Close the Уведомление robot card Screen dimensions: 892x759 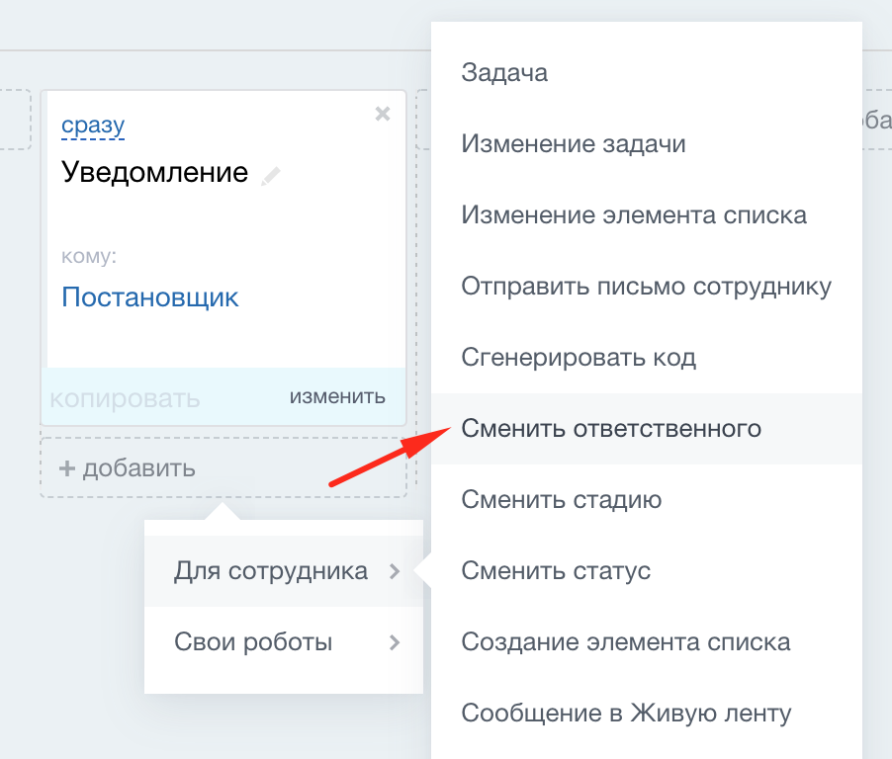[x=383, y=114]
